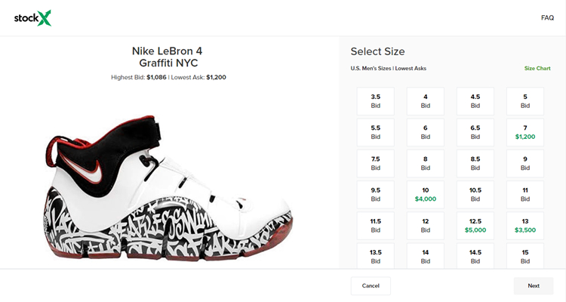The image size is (566, 302).
Task: Click the StockX logo
Action: click(x=32, y=17)
